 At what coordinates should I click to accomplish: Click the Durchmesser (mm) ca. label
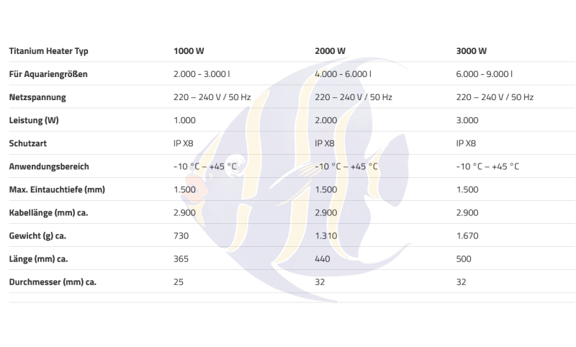coord(53,282)
